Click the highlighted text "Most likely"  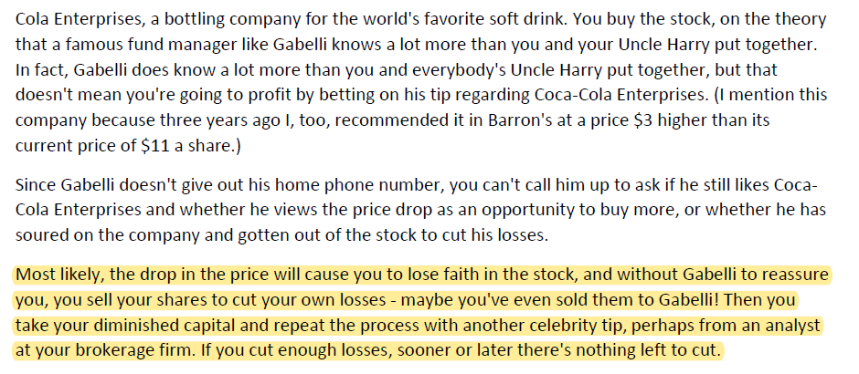[x=58, y=275]
